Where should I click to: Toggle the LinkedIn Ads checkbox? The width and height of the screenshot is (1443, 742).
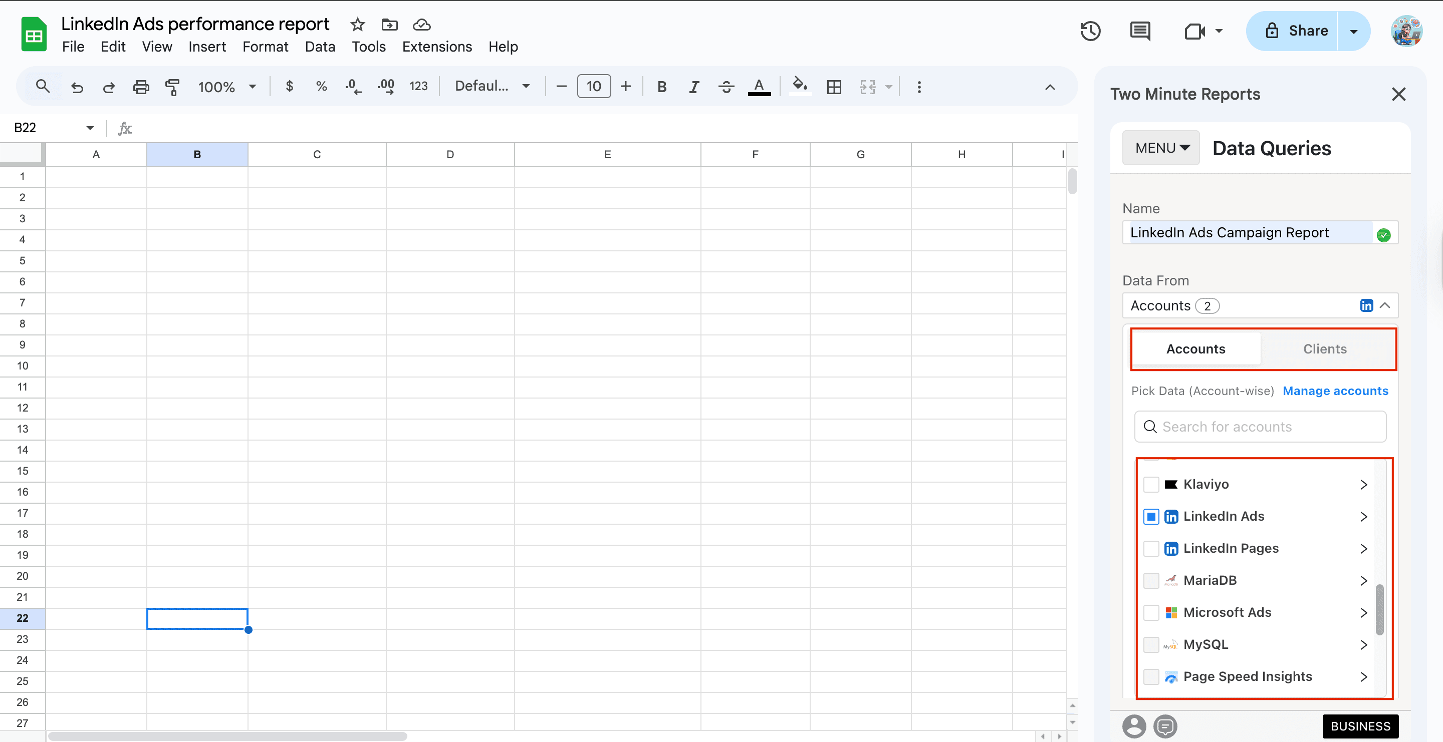[1150, 516]
